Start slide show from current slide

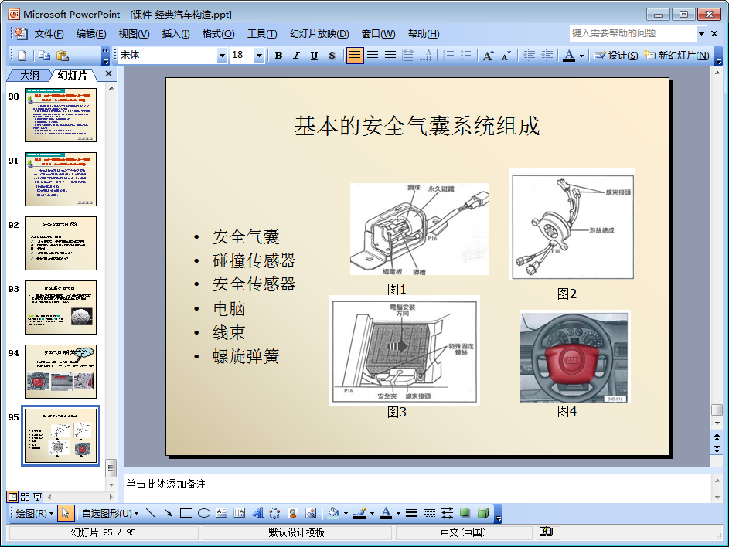(x=37, y=497)
